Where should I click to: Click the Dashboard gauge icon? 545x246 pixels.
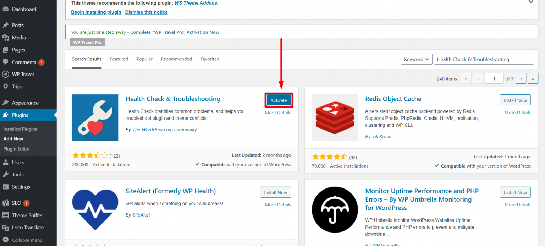5,9
